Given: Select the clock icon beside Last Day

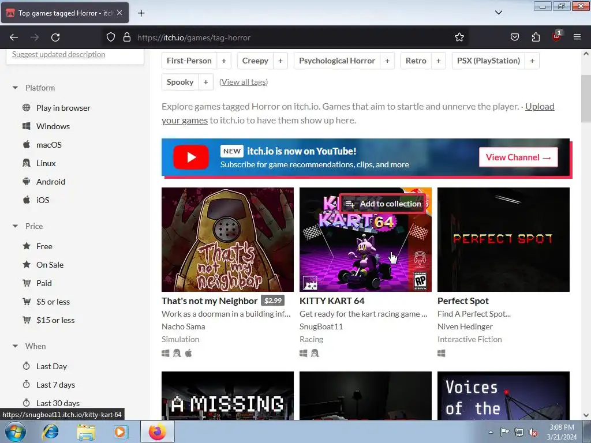Looking at the screenshot, I should point(27,366).
